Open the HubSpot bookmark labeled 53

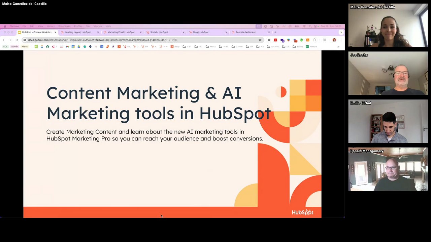127,46
